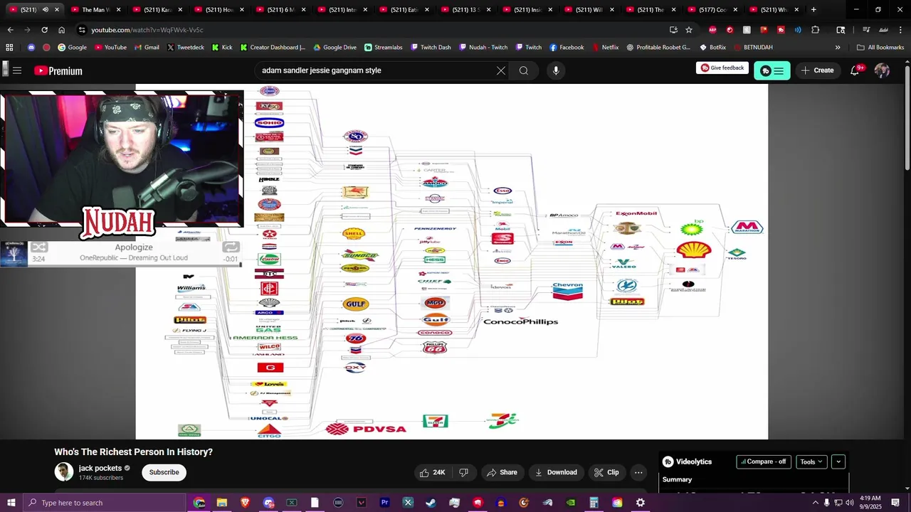
Task: Reload the current page
Action: [44, 30]
